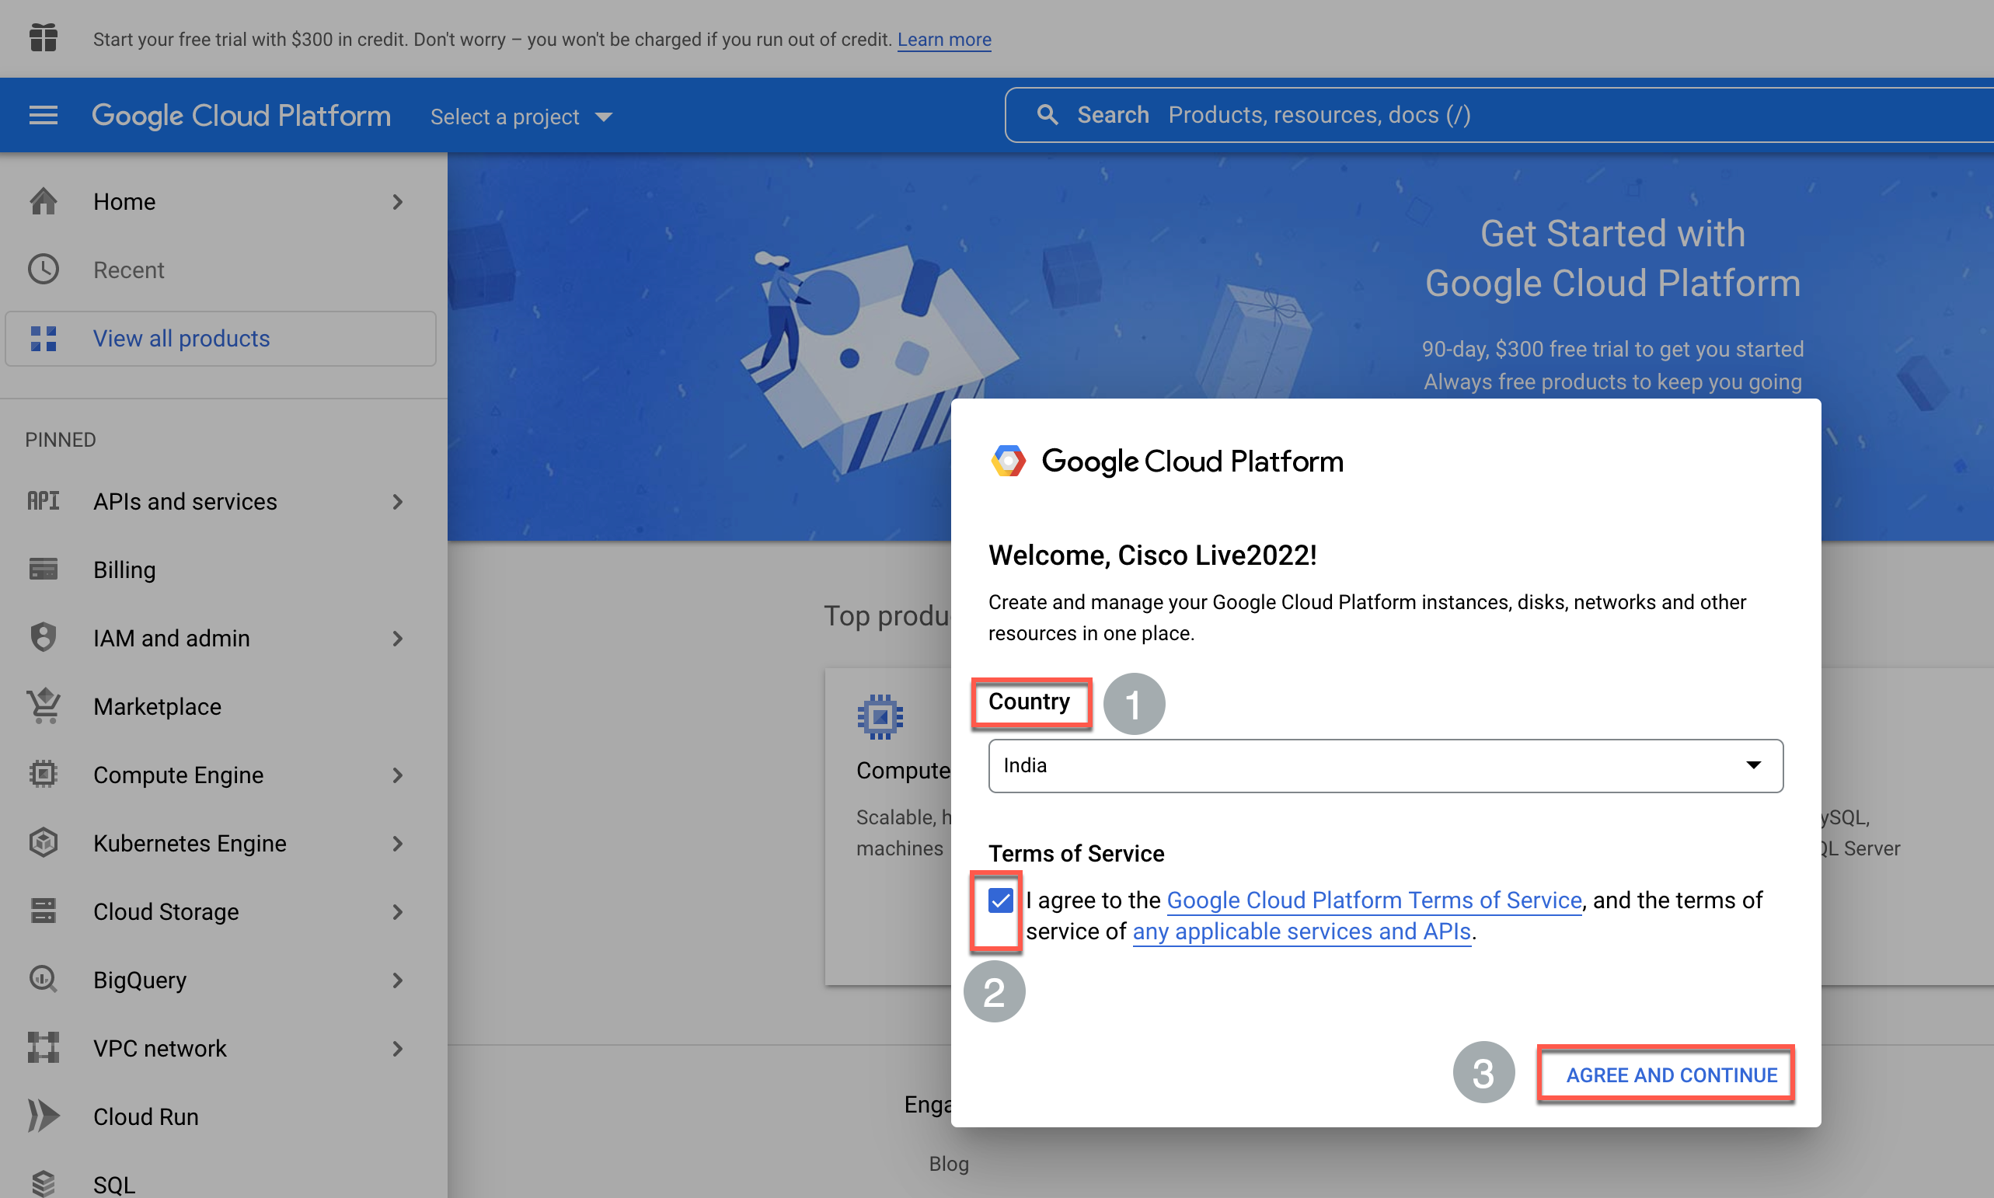This screenshot has height=1198, width=1994.
Task: Expand the Kubernetes Engine submenu chevron
Action: [x=397, y=843]
